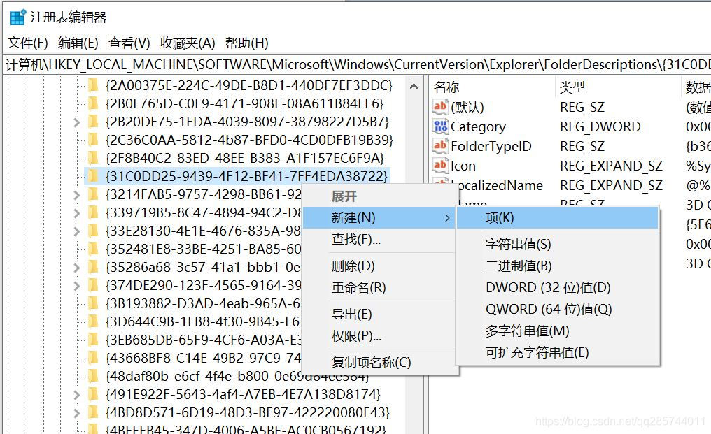Screen dimensions: 711x434
Task: Select folder icon of key starting {339719B5
Action: click(x=93, y=212)
